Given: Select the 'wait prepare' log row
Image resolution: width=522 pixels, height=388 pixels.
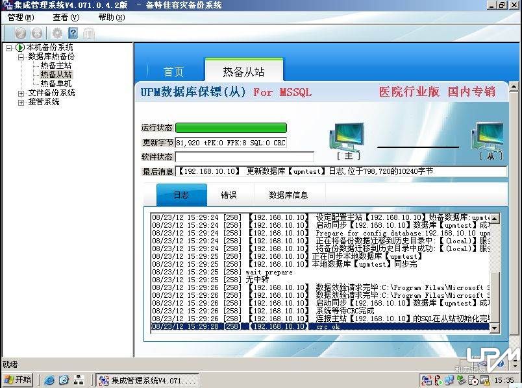Looking at the screenshot, I should tap(320, 273).
